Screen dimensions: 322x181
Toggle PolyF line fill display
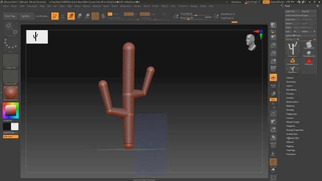pyautogui.click(x=273, y=146)
